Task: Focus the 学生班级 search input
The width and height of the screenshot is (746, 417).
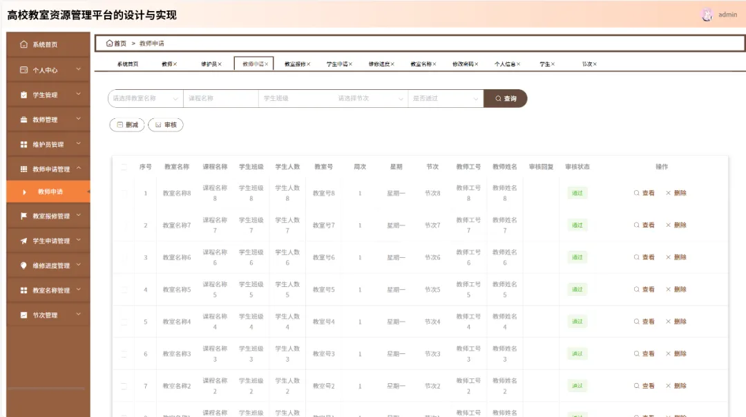Action: click(296, 99)
